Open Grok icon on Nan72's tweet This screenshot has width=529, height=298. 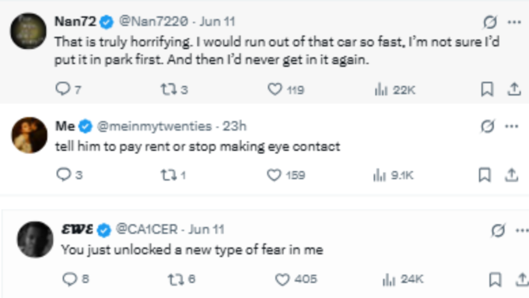(489, 23)
